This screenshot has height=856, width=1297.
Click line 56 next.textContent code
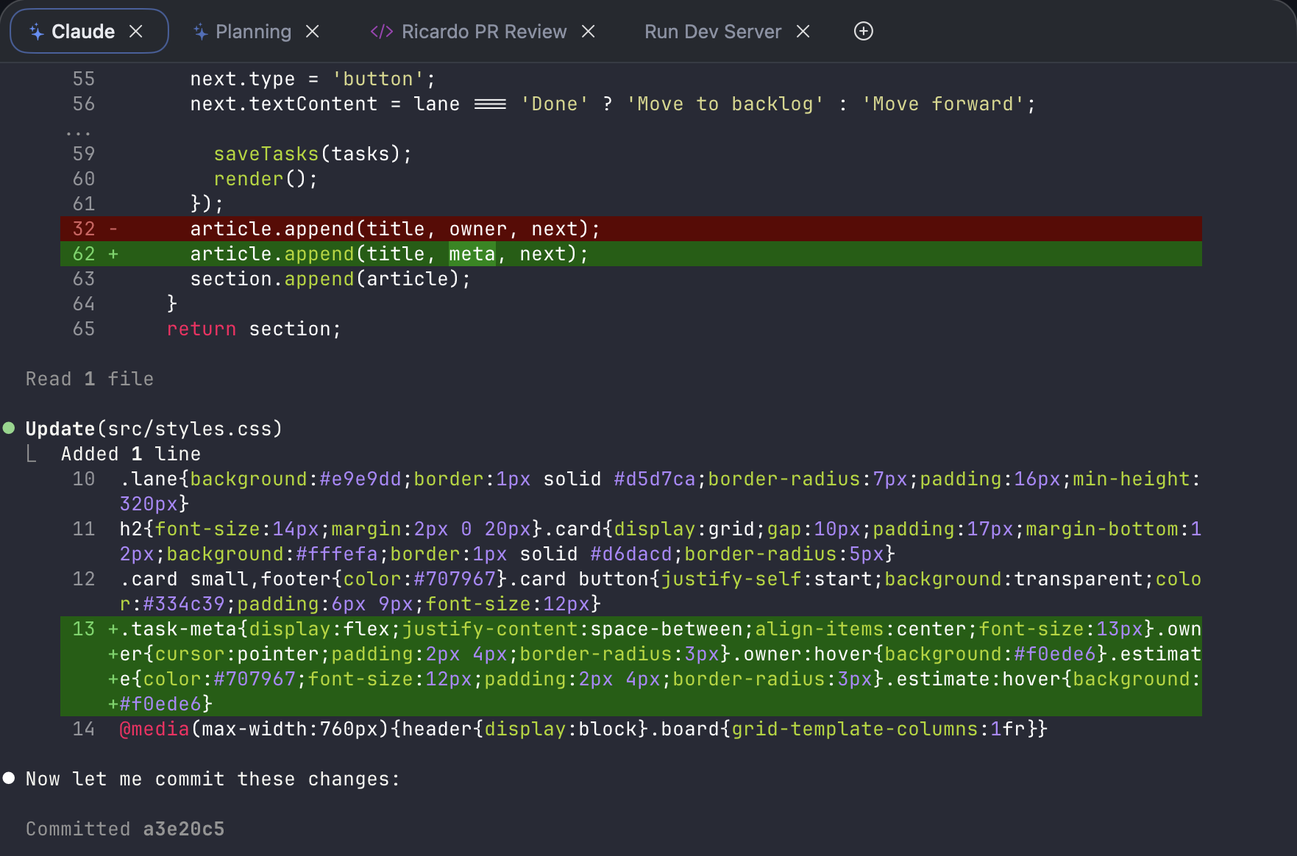pos(613,104)
